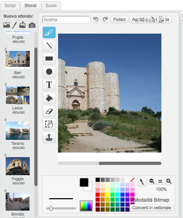This screenshot has width=183, height=218.
Task: Choose the bright yellow palette swatch
Action: 108,195
